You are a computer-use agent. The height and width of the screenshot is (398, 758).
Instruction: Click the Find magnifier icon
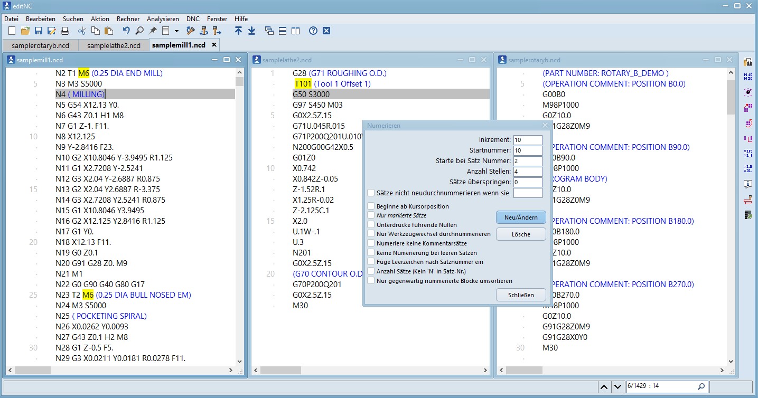coord(139,31)
